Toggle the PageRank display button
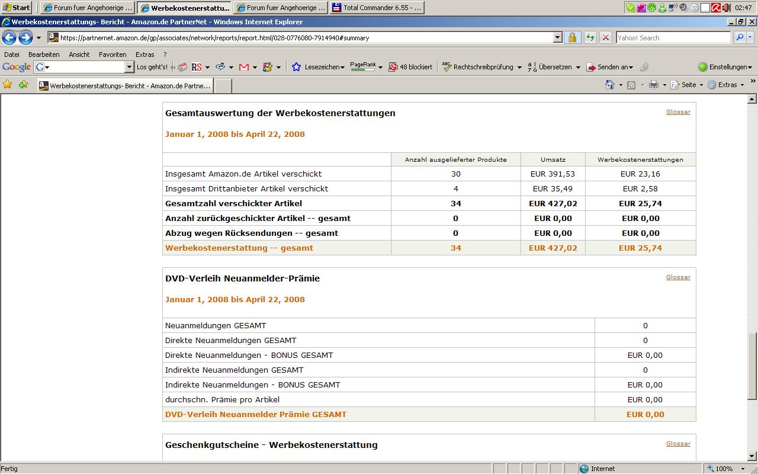758x474 pixels. [x=363, y=66]
